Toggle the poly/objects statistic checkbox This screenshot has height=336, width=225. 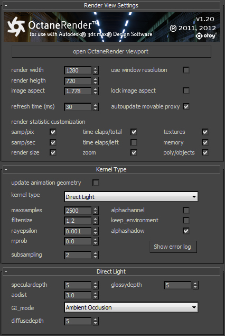pos(205,152)
